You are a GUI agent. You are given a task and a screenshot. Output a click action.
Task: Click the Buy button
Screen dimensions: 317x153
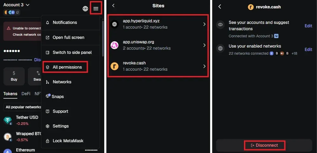14,76
